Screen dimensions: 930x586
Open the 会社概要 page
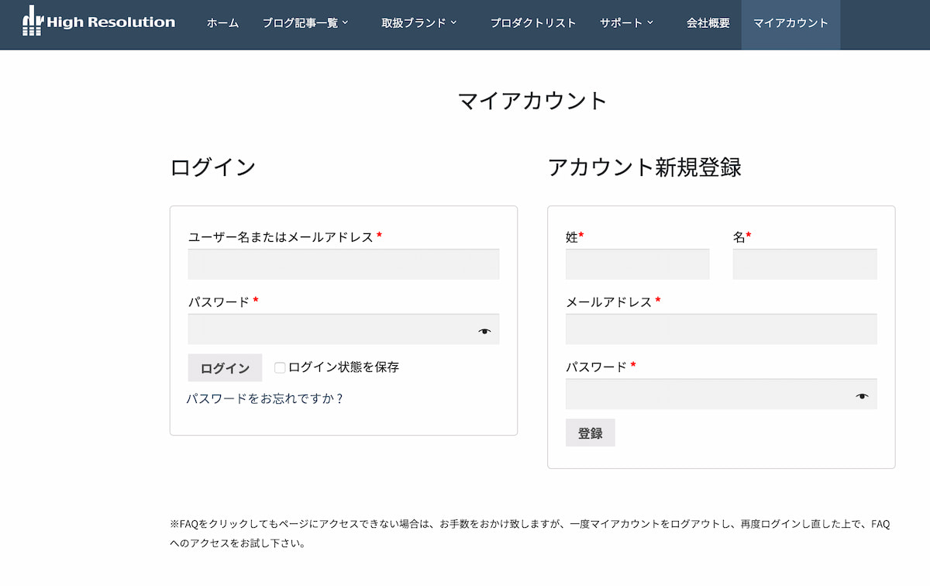coord(708,23)
